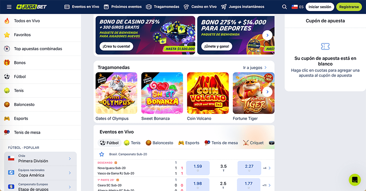Select the Todos en Vivo flame icon
Screen dimensions: 366x191
click(7, 21)
